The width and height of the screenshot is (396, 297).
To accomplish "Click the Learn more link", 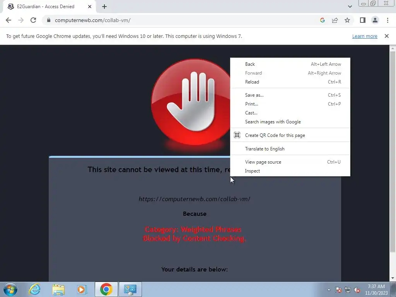I will point(365,36).
